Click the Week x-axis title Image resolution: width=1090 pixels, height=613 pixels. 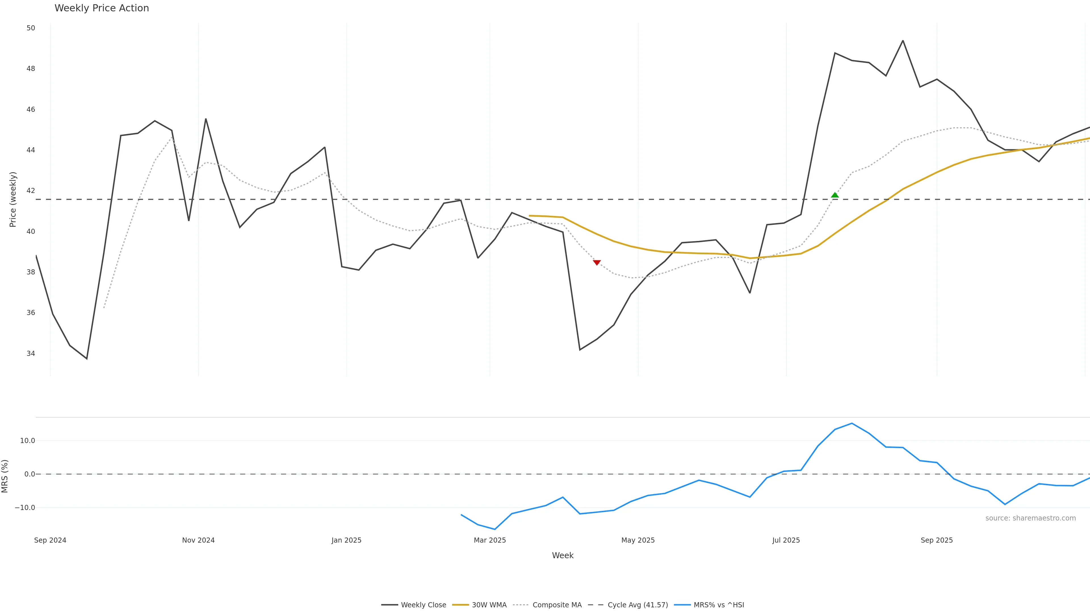tap(562, 555)
